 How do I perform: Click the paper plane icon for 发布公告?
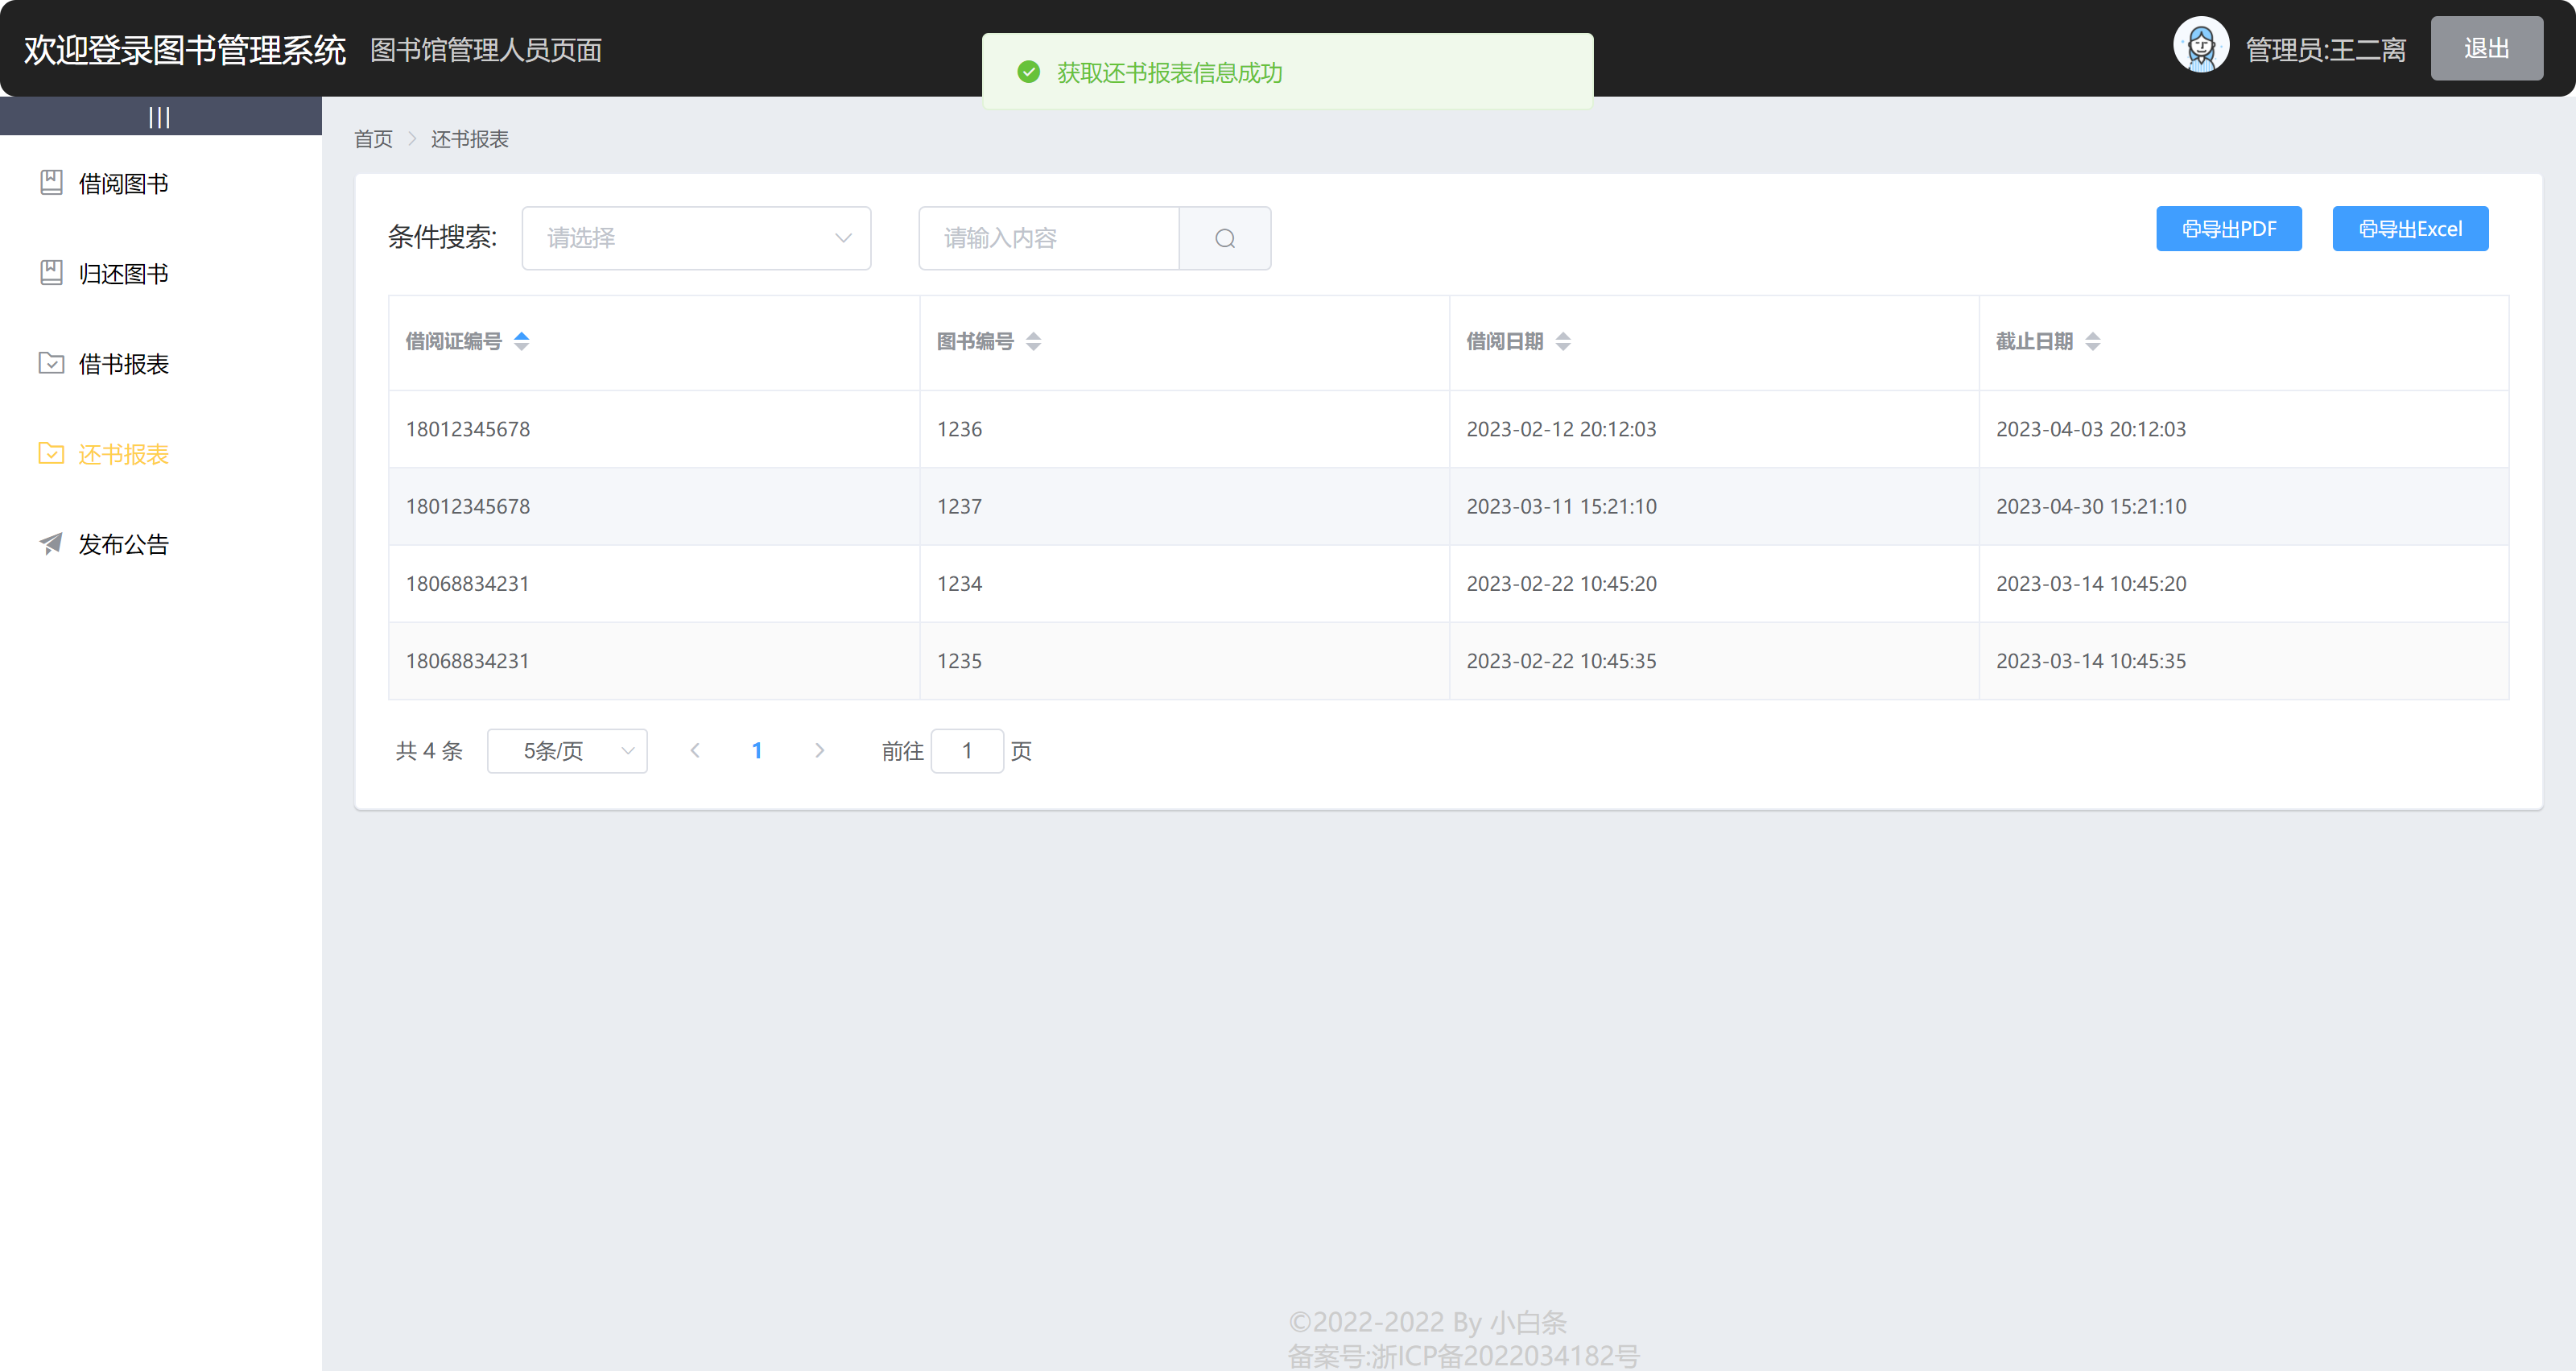(x=51, y=543)
